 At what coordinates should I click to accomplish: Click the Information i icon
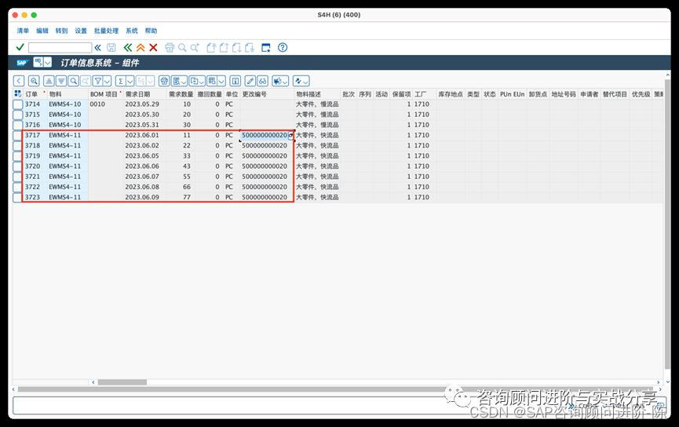(x=235, y=81)
